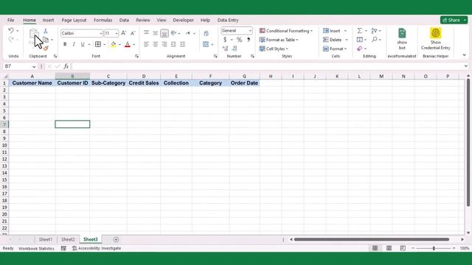The height and width of the screenshot is (265, 472).
Task: Apply yellow fill color bucket
Action: point(113,44)
